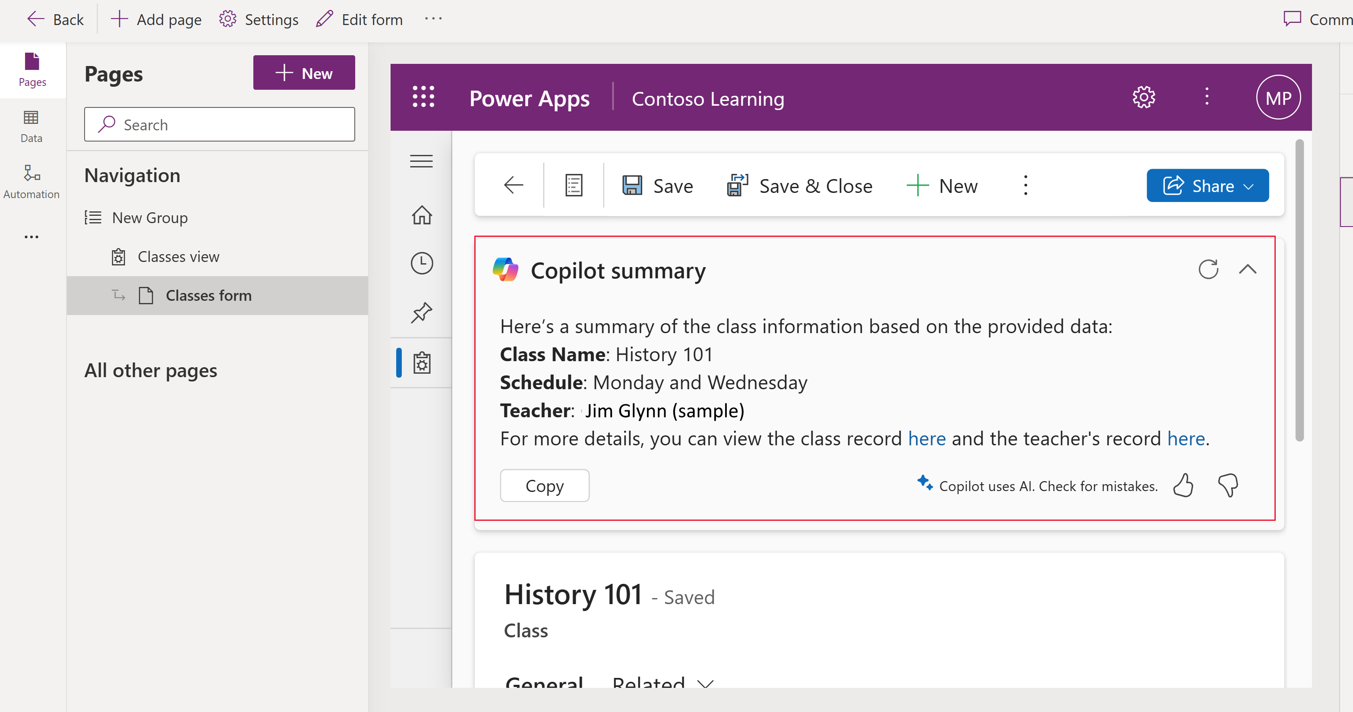Click the Search field in Pages panel

(220, 124)
